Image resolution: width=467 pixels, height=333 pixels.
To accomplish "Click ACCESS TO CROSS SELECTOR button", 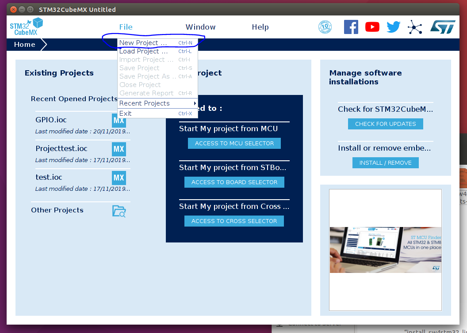I will 234,221.
